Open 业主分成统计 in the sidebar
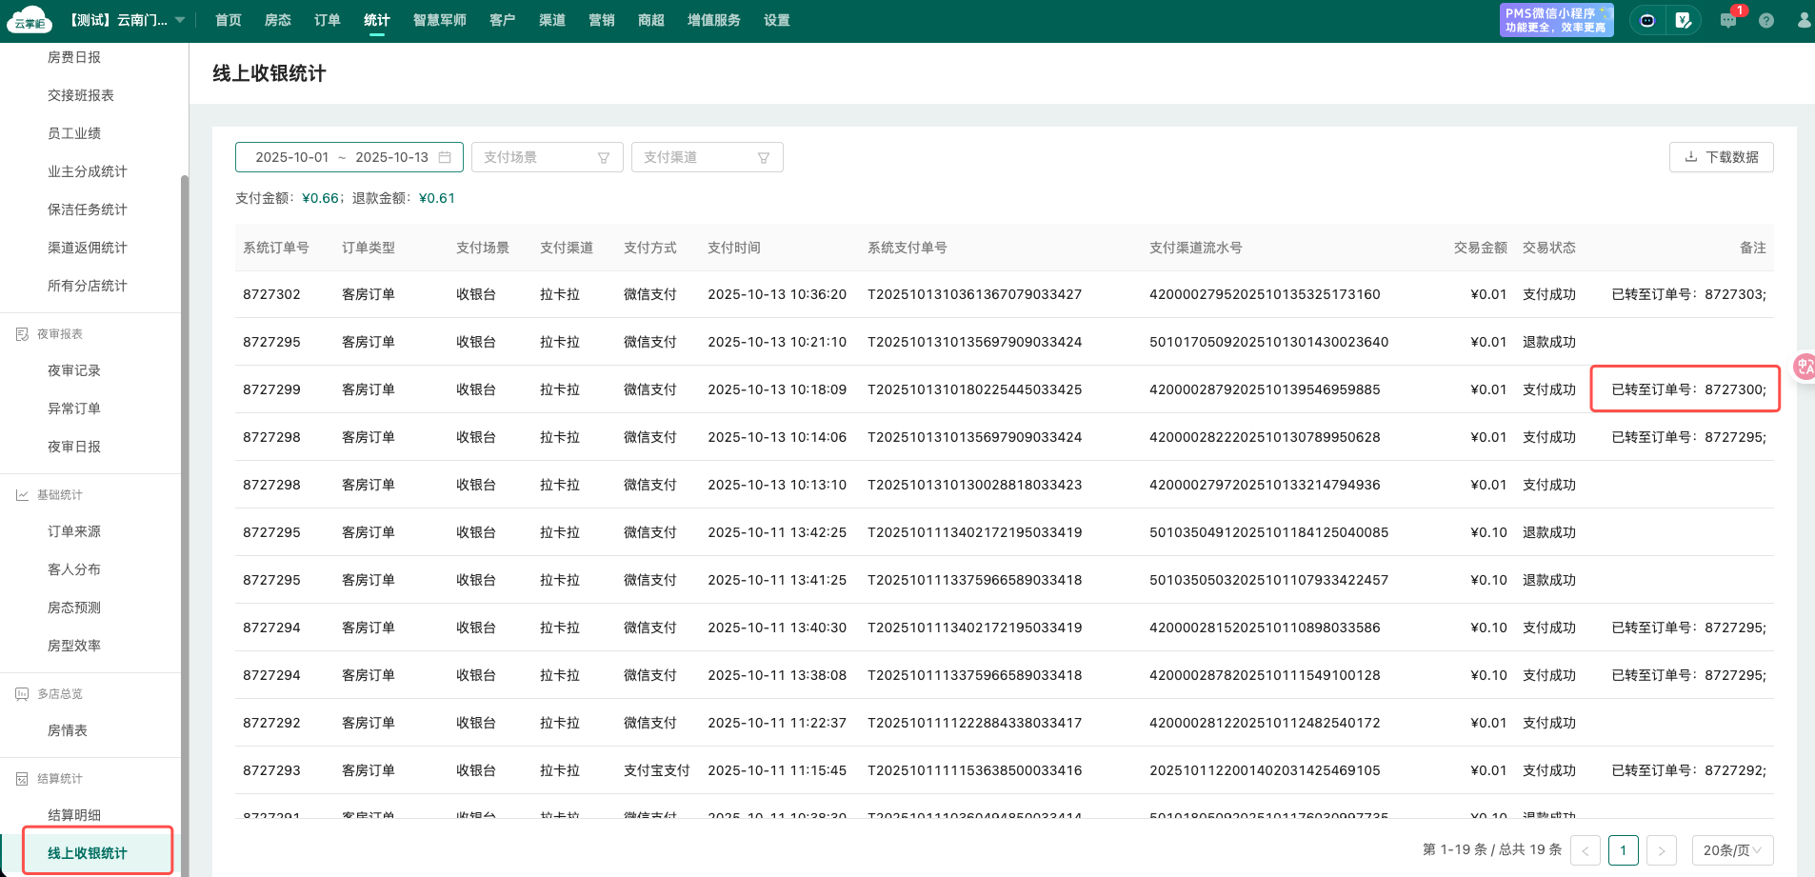This screenshot has height=877, width=1815. coord(88,171)
